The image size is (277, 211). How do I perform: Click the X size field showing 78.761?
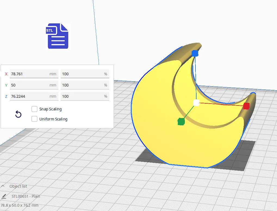pyautogui.click(x=29, y=74)
